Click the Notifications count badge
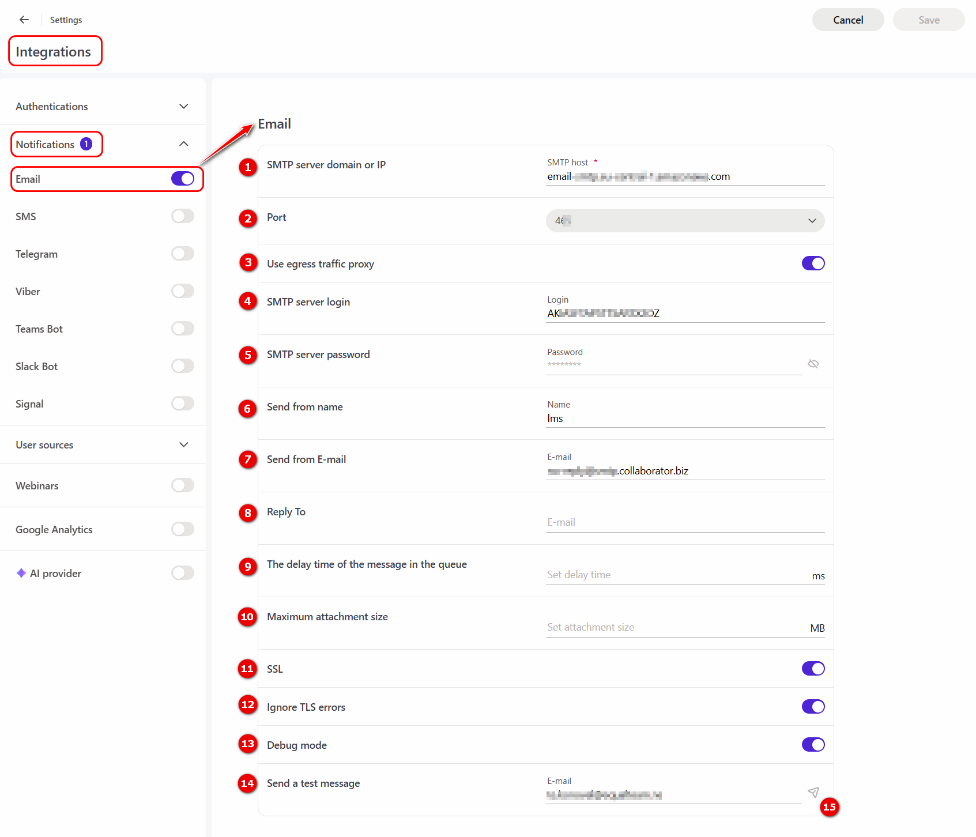The height and width of the screenshot is (837, 976). (x=86, y=144)
